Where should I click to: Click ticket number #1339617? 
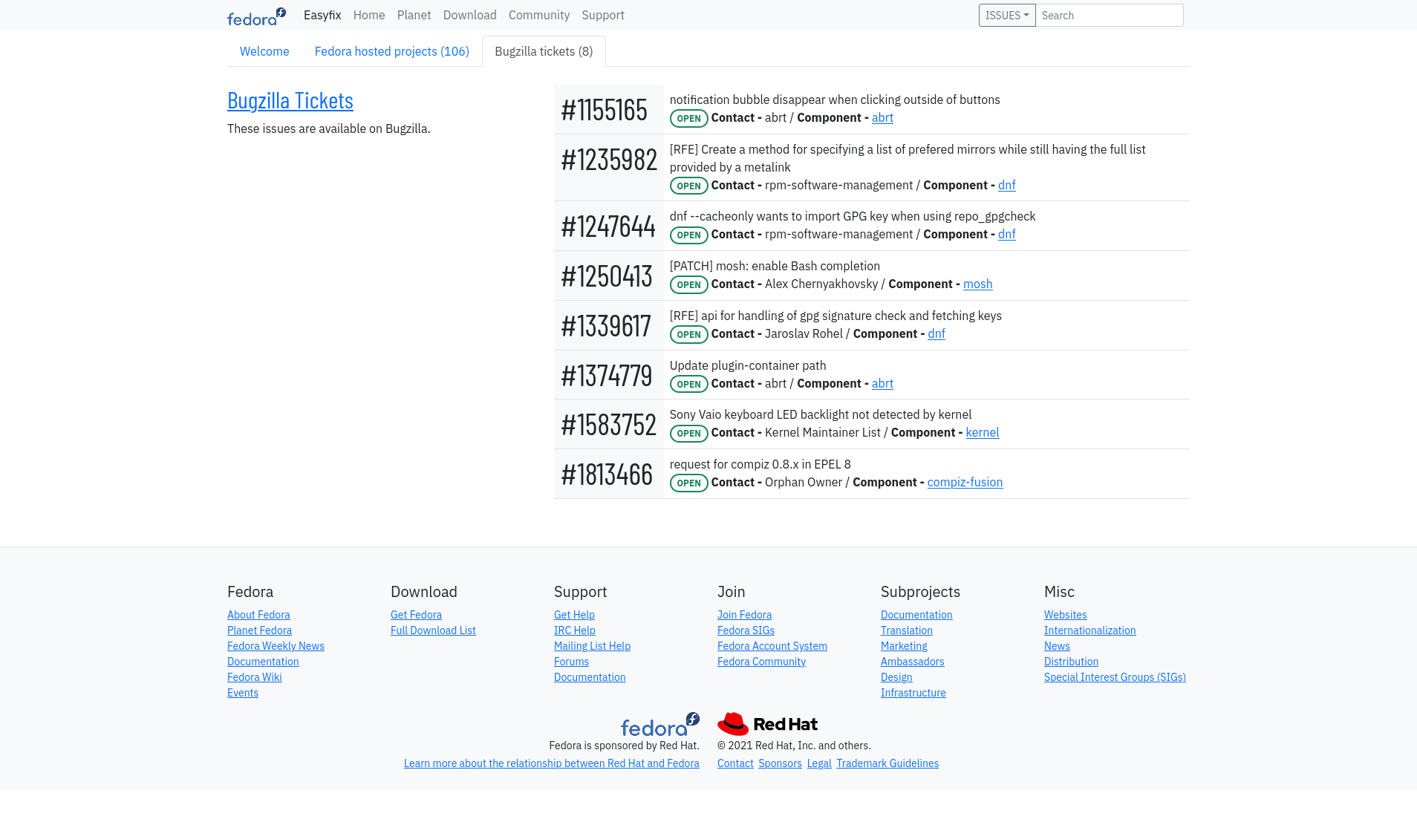606,326
